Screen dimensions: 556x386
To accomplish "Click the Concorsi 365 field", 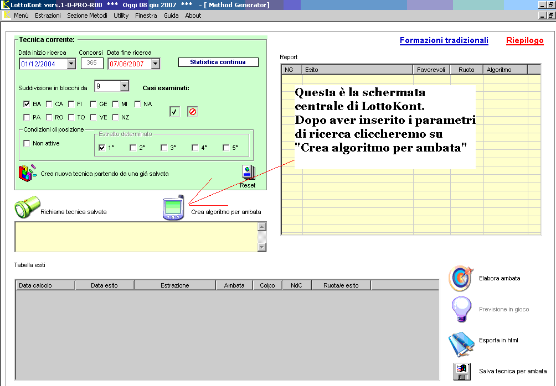I will coord(92,63).
